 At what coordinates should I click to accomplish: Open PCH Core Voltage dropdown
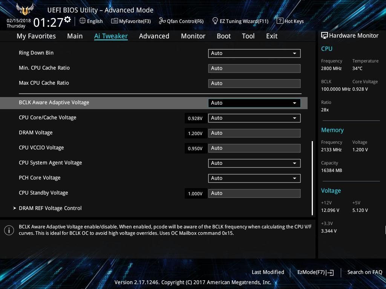coord(254,178)
